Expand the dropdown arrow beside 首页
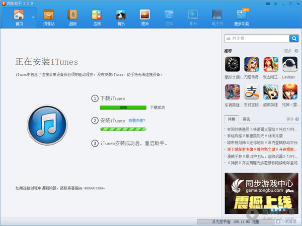This screenshot has height=226, width=302. [x=33, y=18]
